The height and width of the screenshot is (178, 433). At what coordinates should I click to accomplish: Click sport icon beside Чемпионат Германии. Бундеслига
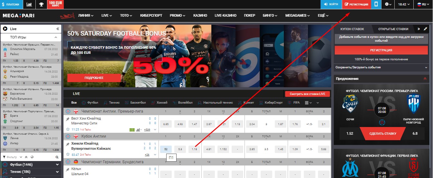click(x=68, y=162)
